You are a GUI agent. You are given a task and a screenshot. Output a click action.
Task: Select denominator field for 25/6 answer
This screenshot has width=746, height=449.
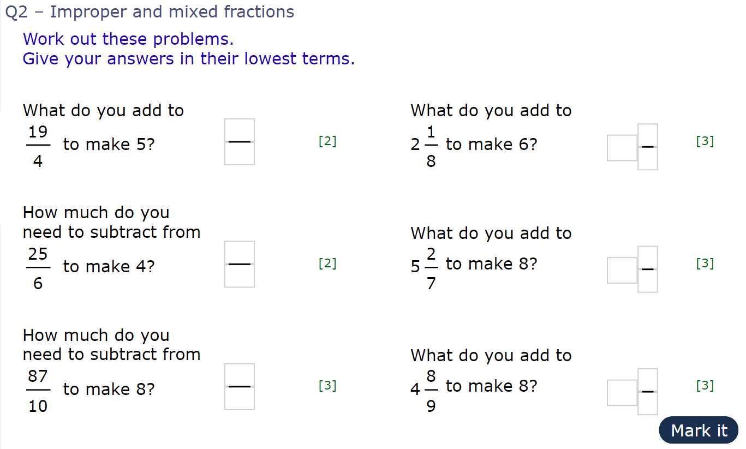(240, 276)
